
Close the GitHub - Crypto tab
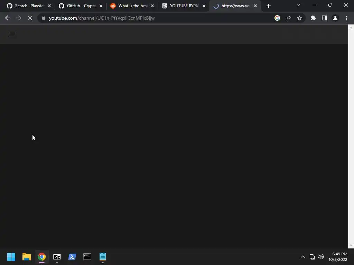[101, 6]
